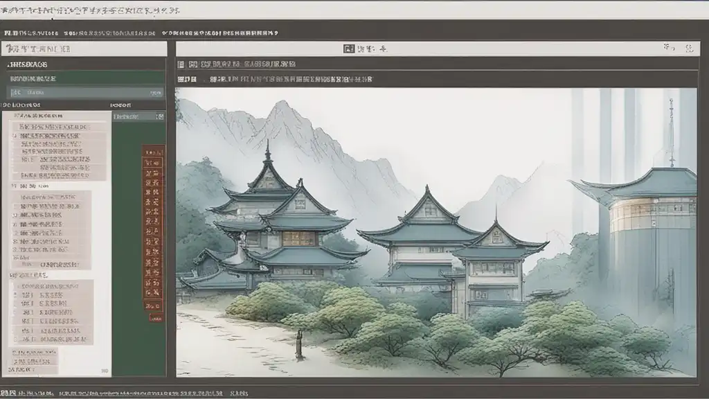Click the rightmost icon in the image panel header
Image resolution: width=709 pixels, height=399 pixels.
688,48
